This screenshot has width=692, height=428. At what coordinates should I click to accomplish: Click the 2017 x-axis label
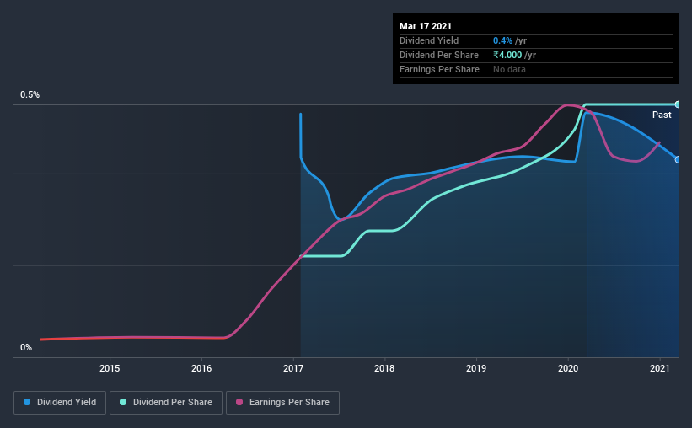coord(293,368)
